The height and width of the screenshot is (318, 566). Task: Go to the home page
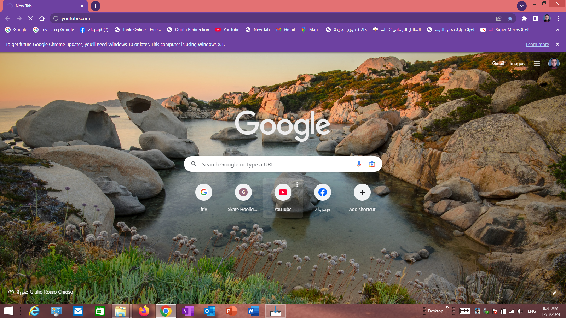tap(42, 18)
